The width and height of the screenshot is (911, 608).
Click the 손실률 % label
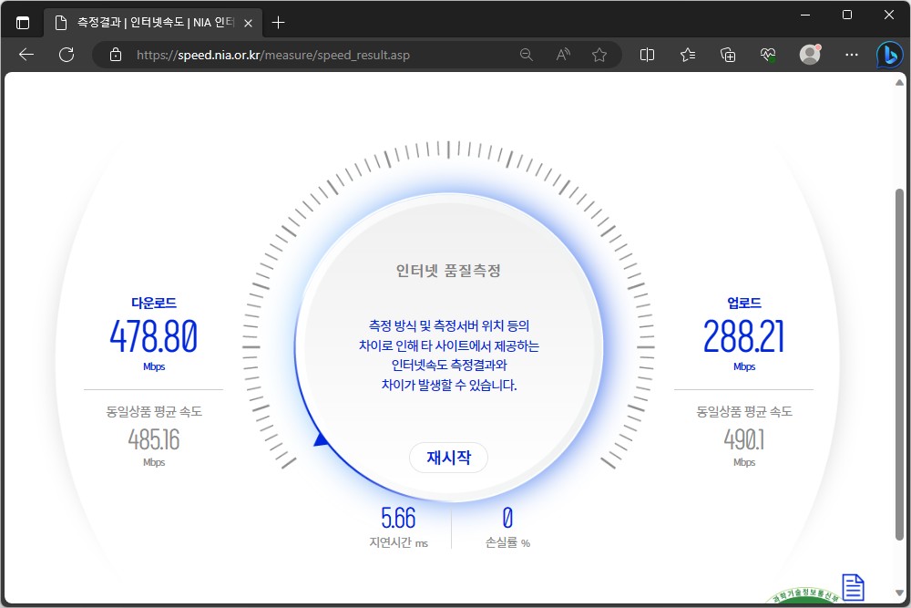(507, 543)
